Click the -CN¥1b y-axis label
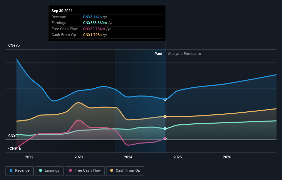 pyautogui.click(x=14, y=148)
